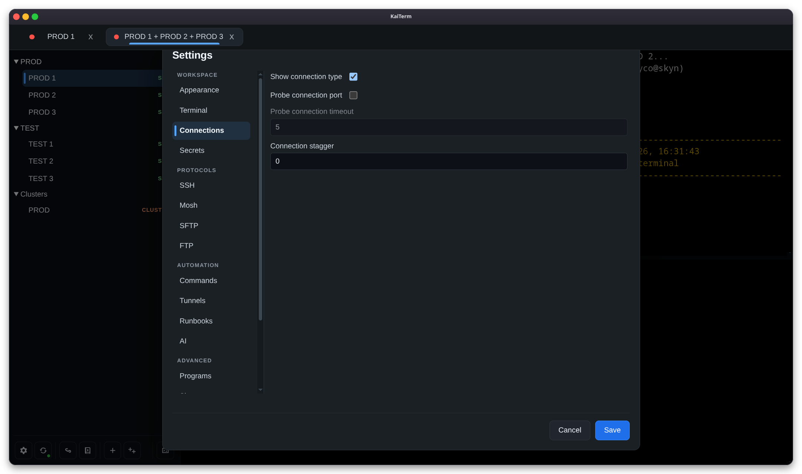Viewport: 802px width, 474px height.
Task: Collapse the PROD group in sidebar
Action: [16, 62]
